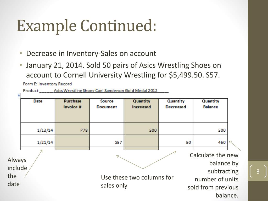
Task: Select the Example Continued title
Action: tap(87, 26)
